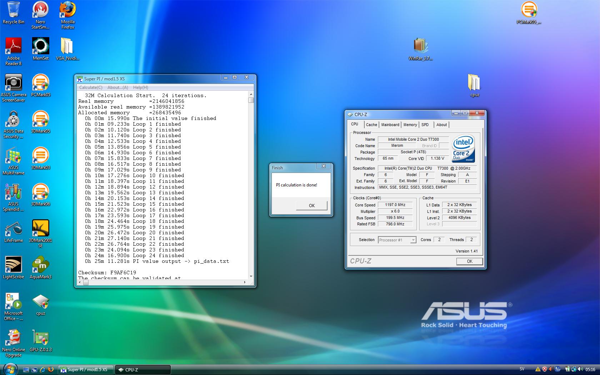This screenshot has width=600, height=375.
Task: Switch to the About tab in CPU-Z
Action: [441, 125]
